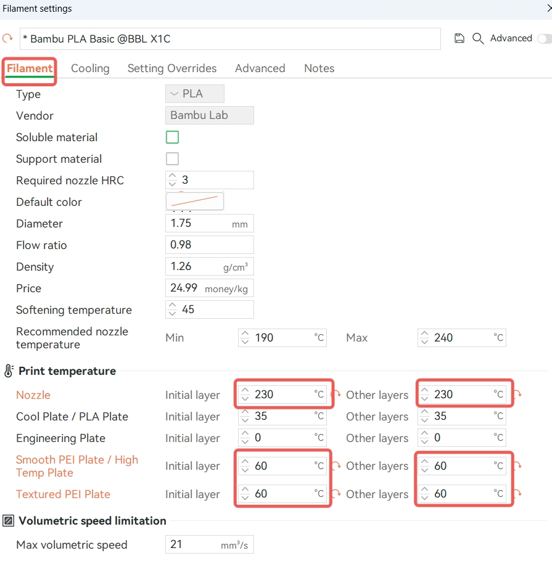Increase recommended nozzle Min temperature
The height and width of the screenshot is (561, 552).
[x=245, y=334]
